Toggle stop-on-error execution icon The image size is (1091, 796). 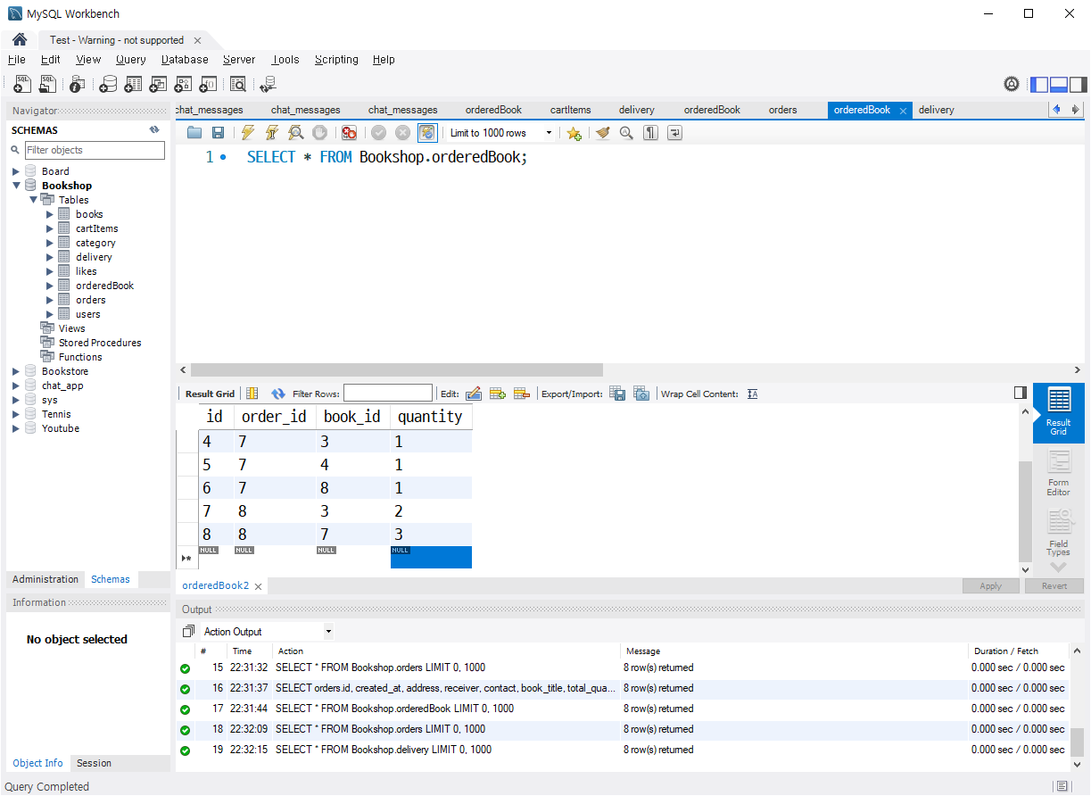click(x=349, y=133)
